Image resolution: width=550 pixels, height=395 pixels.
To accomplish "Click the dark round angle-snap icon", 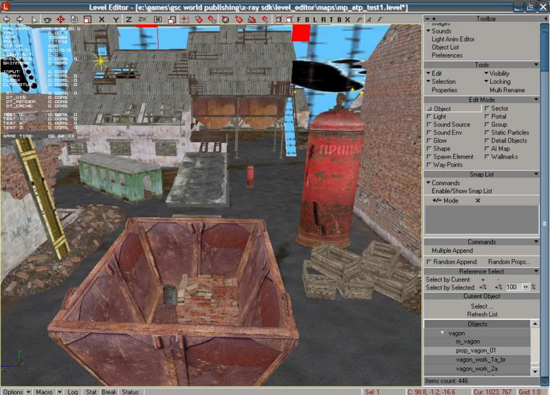I will pyautogui.click(x=225, y=20).
